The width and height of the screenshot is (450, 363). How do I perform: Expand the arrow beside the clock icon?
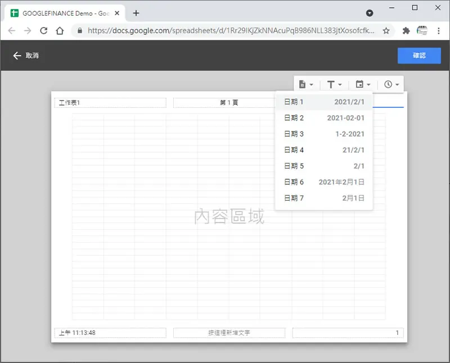(397, 85)
